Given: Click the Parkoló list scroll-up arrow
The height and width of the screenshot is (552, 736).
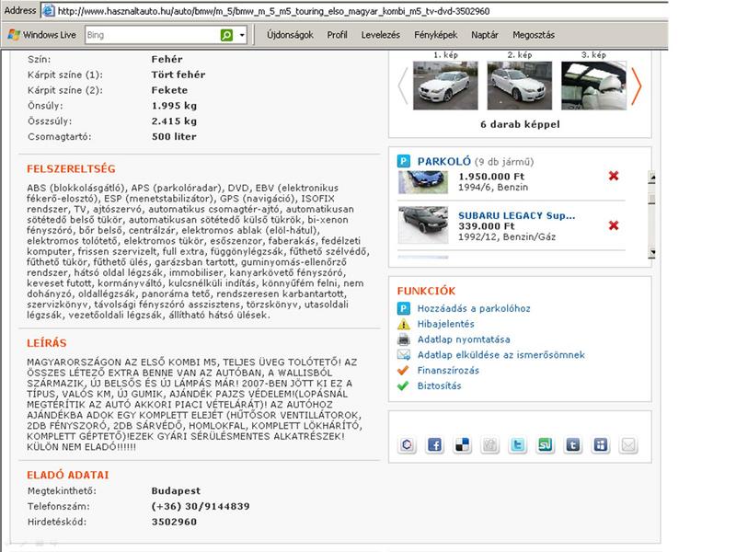Looking at the screenshot, I should [x=652, y=177].
